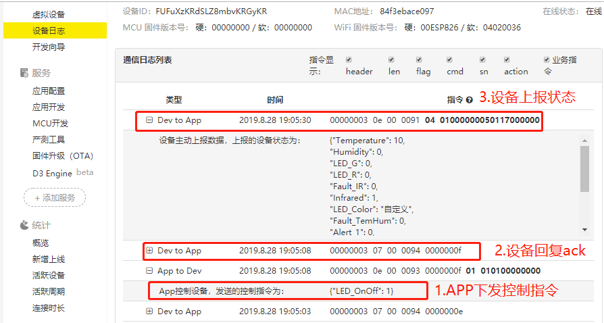Open 虚拟设备 in the sidebar
This screenshot has width=604, height=323.
pos(49,14)
